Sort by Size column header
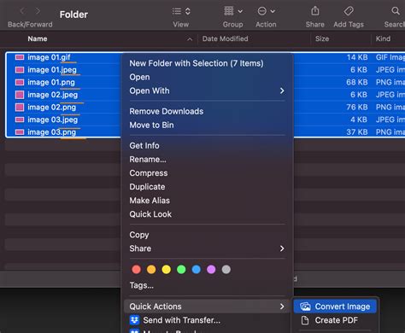 [x=322, y=38]
